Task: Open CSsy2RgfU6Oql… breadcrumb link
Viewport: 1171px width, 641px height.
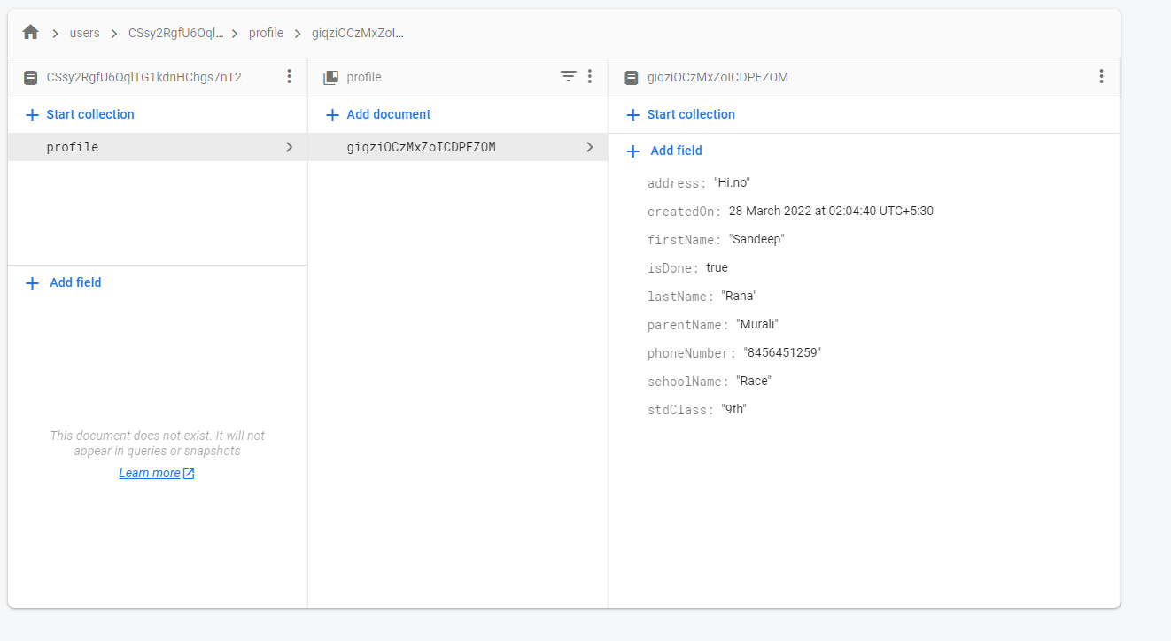Action: 175,33
